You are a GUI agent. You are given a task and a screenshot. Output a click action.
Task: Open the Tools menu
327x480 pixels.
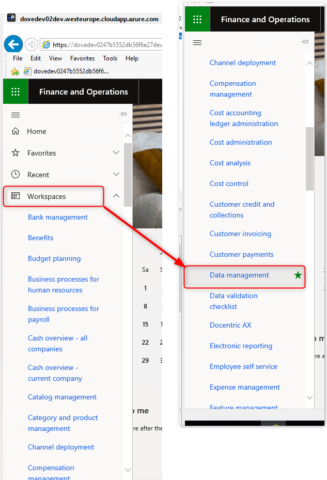click(x=110, y=58)
